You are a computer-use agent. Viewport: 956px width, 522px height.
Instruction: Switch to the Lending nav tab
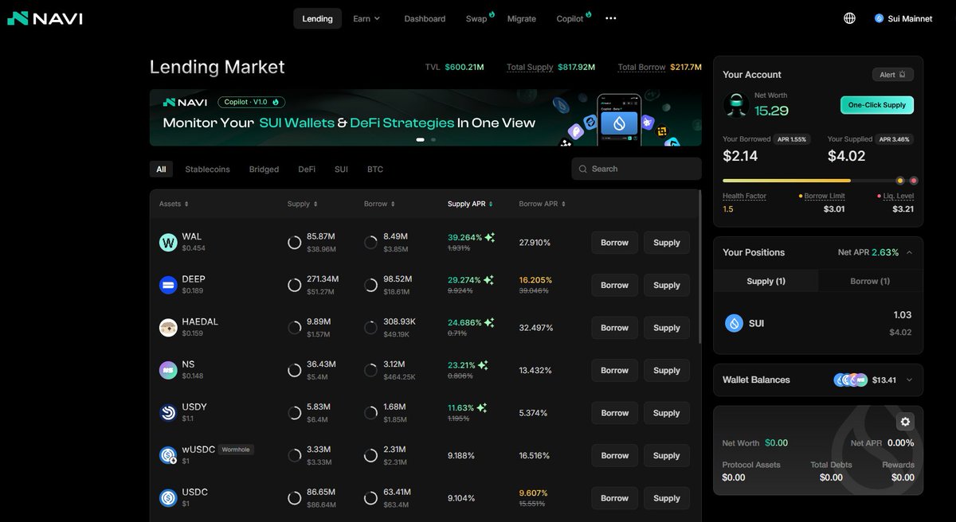click(317, 18)
